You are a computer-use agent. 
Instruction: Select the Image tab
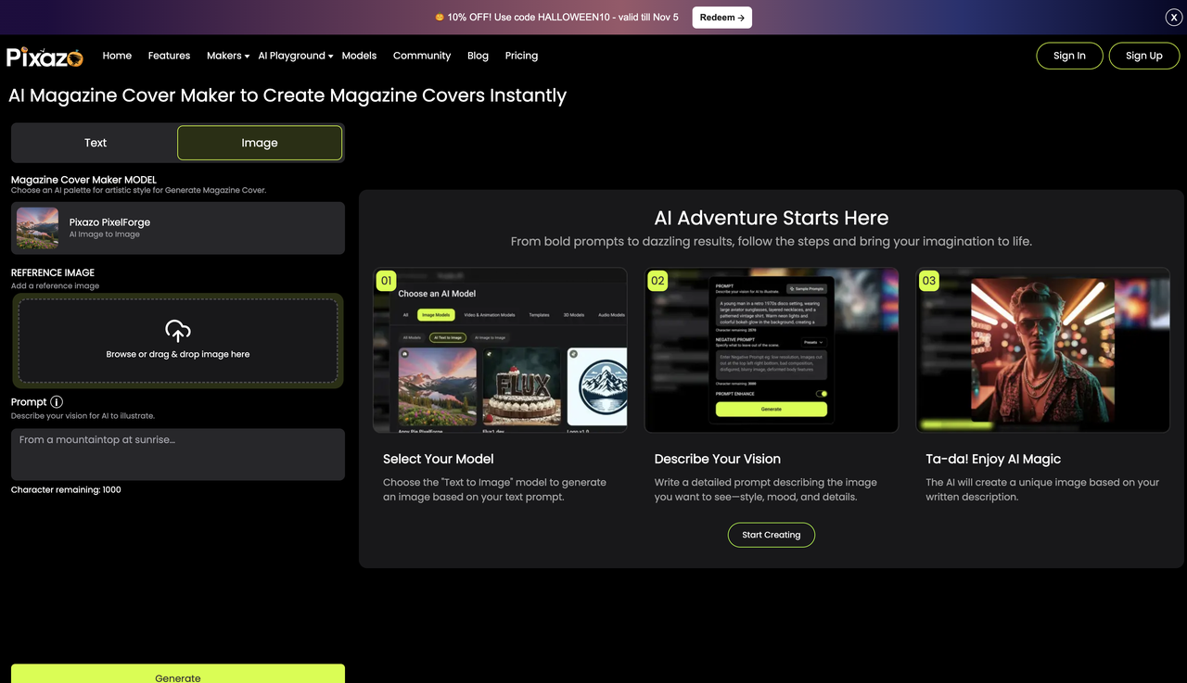coord(260,143)
